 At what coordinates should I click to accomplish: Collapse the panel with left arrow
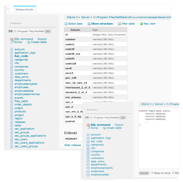coord(8,9)
